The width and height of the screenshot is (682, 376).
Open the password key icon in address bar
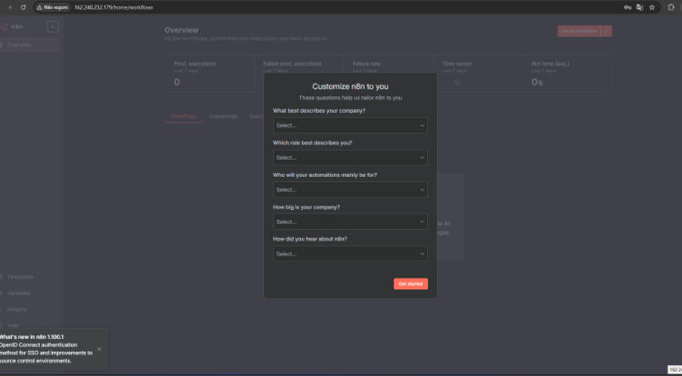click(628, 7)
